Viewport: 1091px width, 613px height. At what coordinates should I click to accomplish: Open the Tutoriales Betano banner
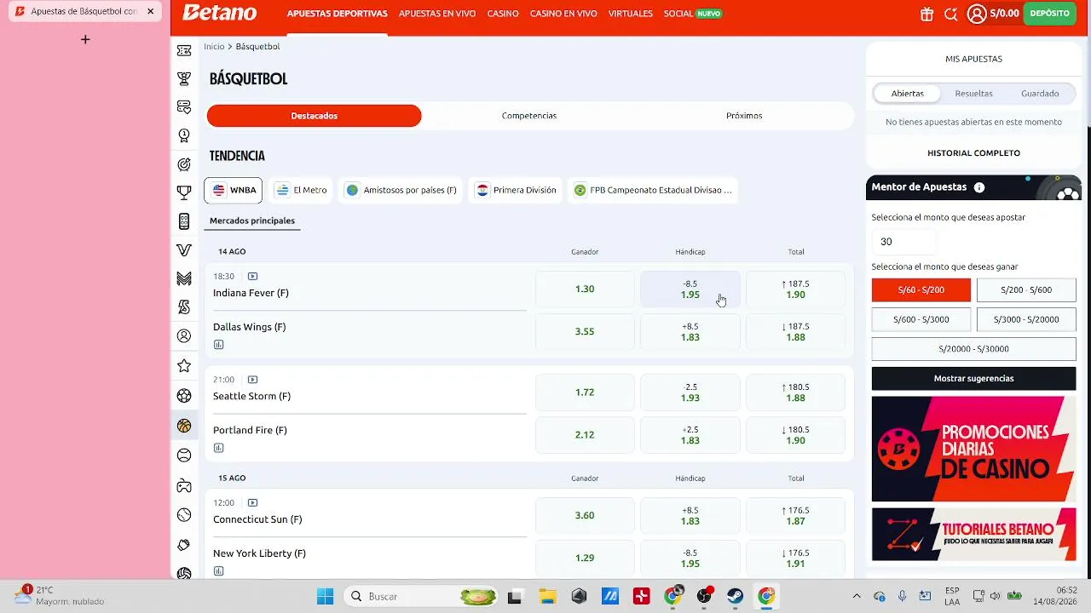[x=973, y=534]
